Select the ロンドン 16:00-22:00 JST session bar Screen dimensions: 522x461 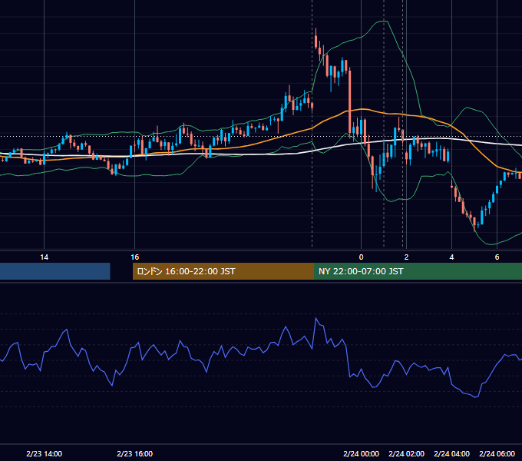point(223,271)
